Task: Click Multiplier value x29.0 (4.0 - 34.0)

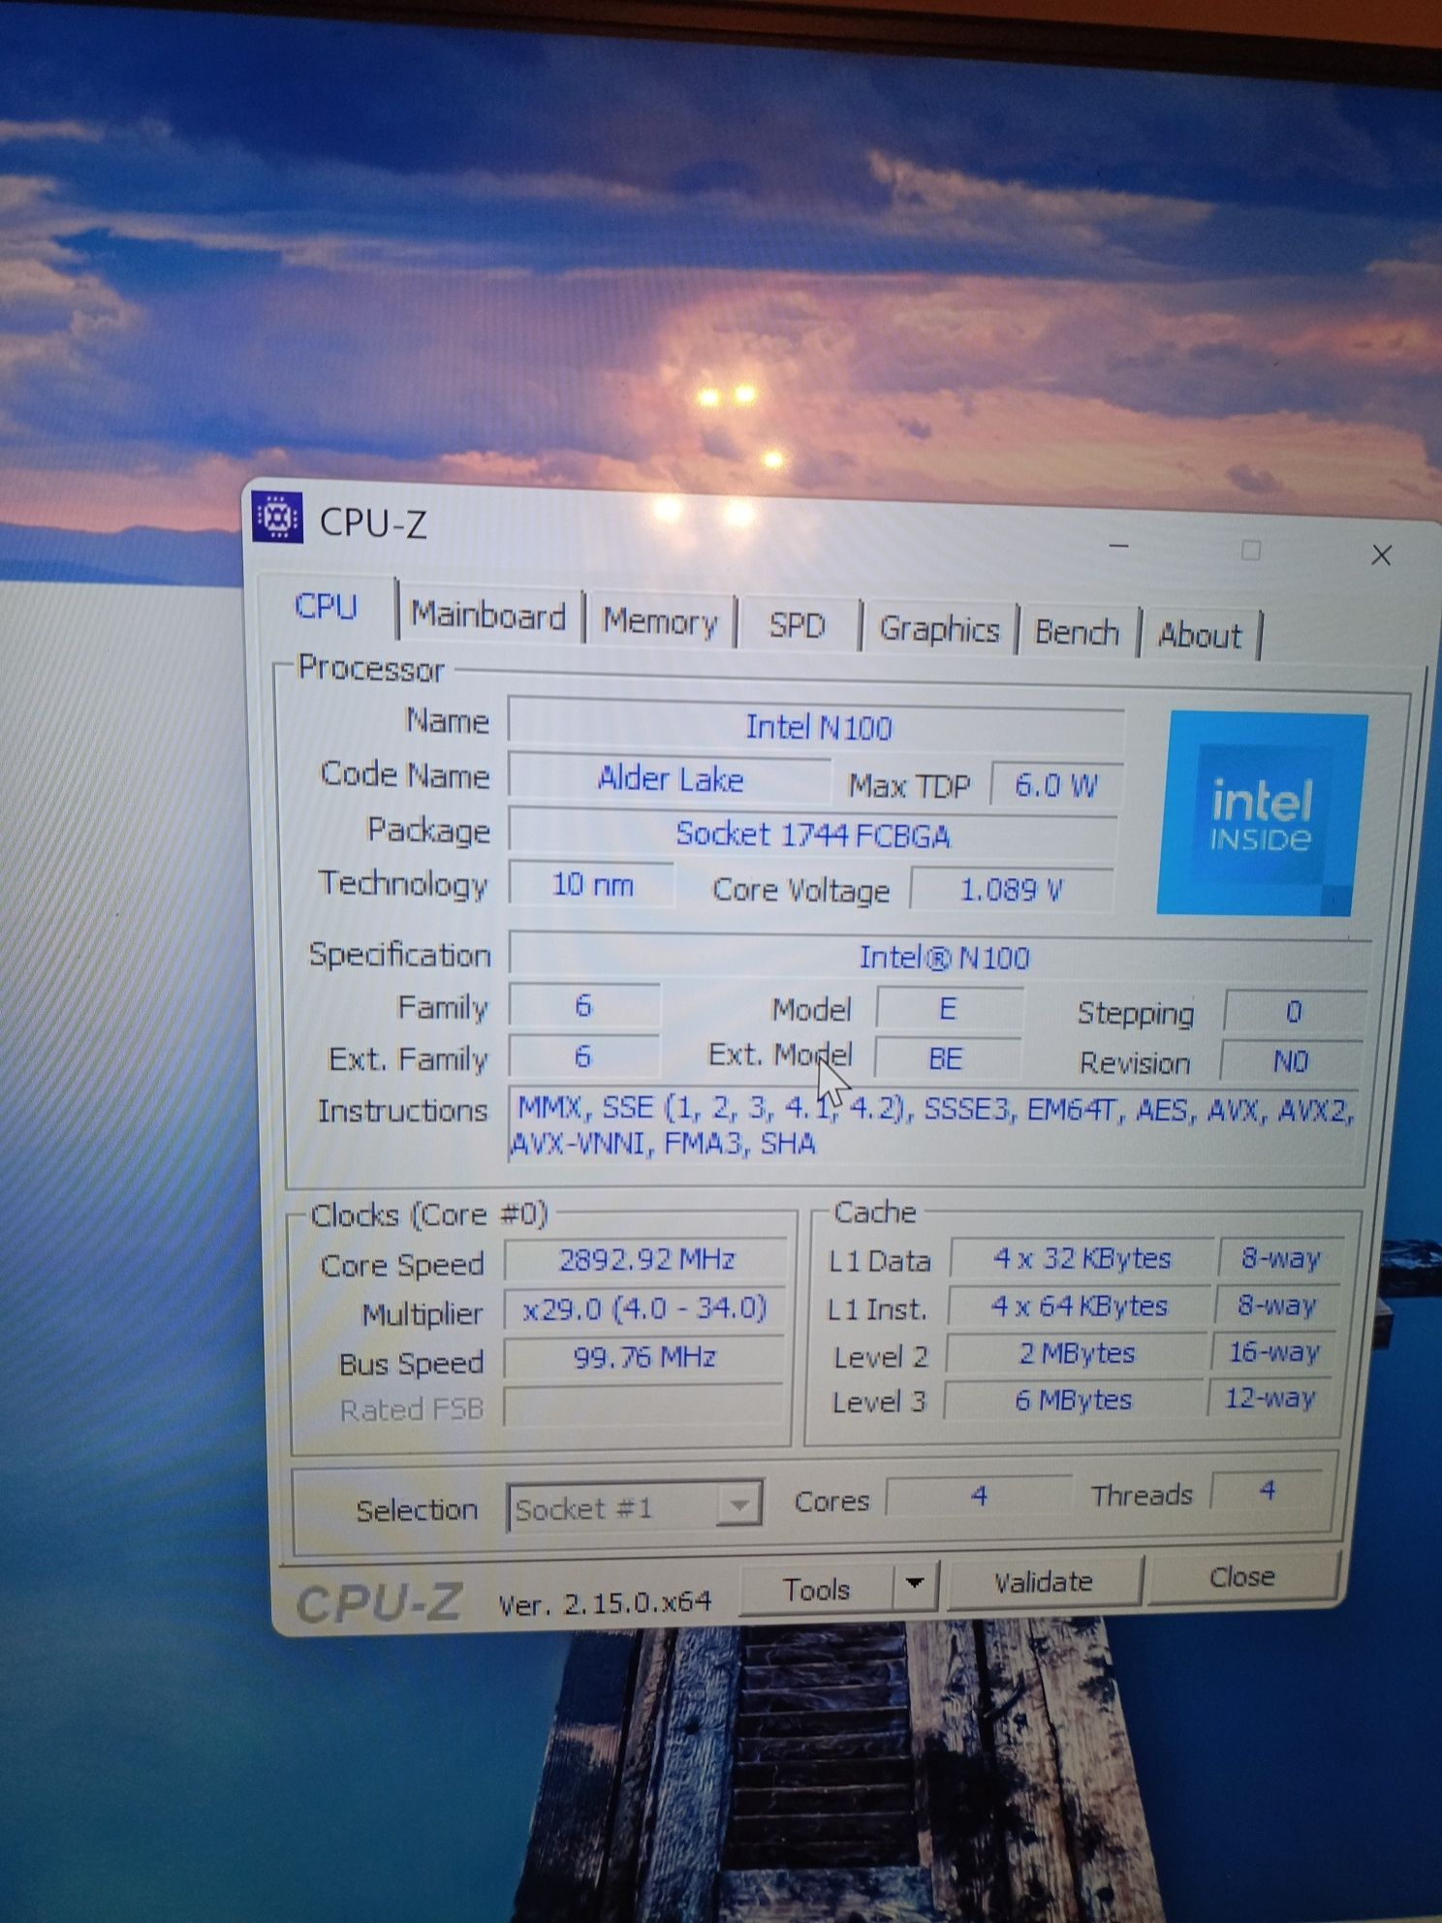Action: coord(644,1308)
